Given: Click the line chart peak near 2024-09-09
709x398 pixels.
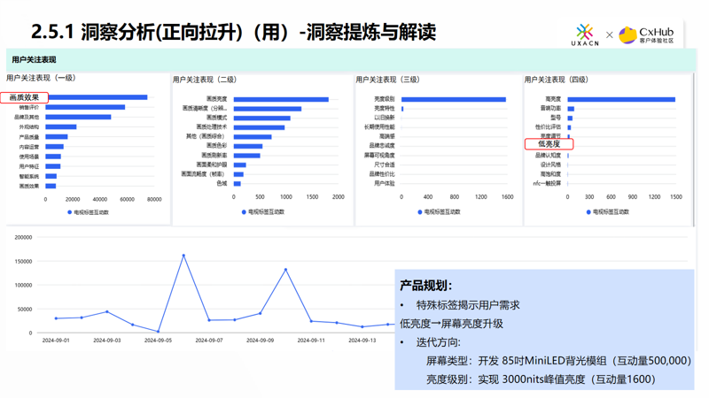Looking at the screenshot, I should click(x=285, y=270).
